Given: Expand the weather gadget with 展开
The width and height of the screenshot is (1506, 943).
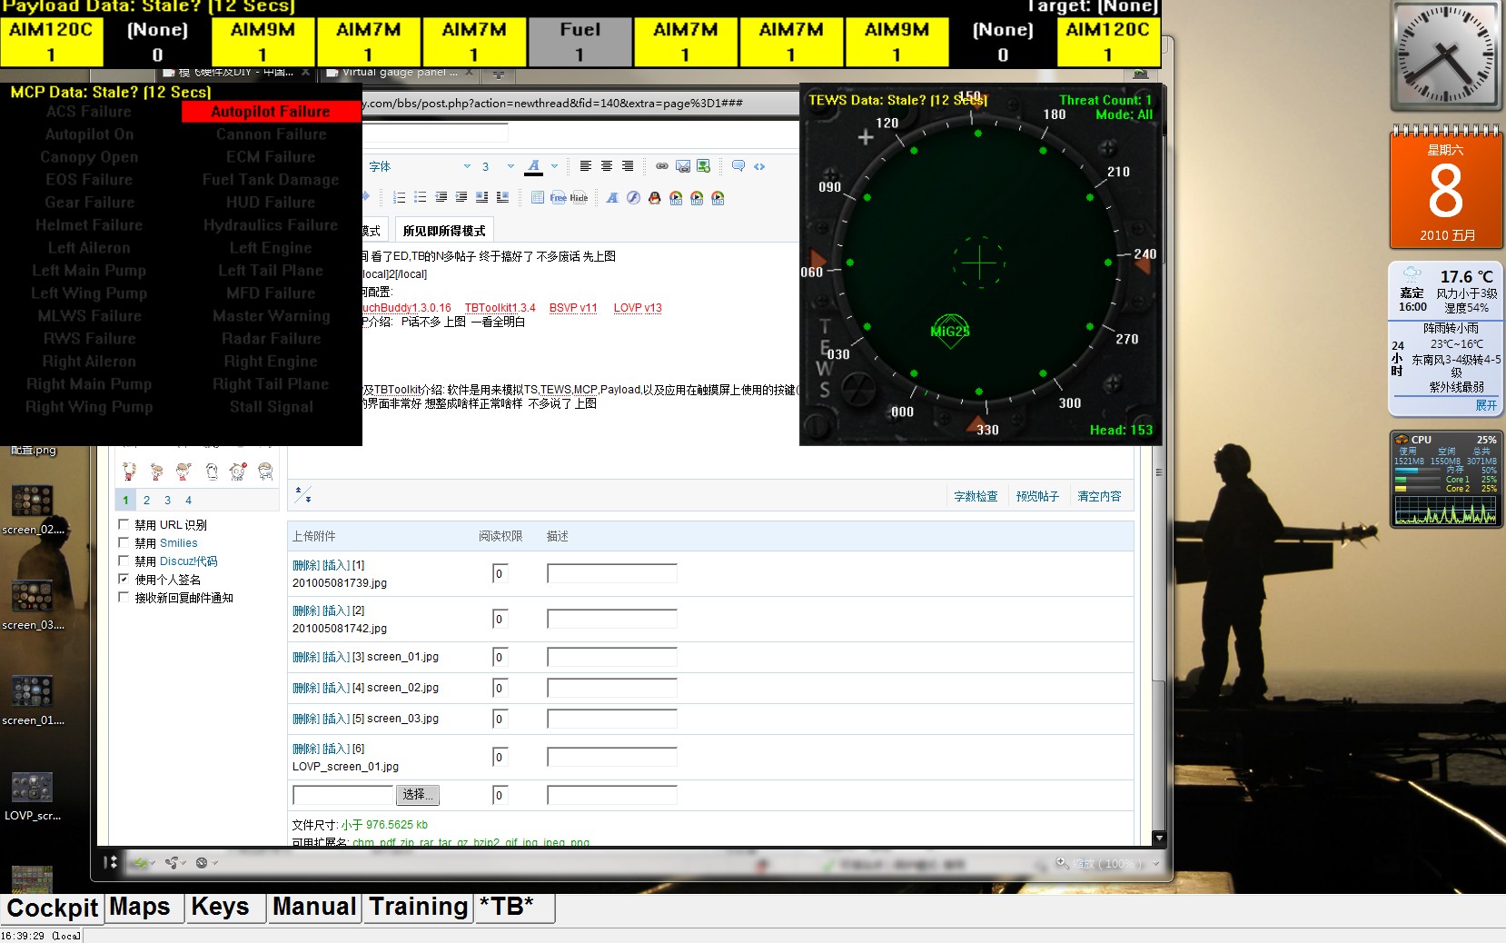Looking at the screenshot, I should (x=1486, y=405).
